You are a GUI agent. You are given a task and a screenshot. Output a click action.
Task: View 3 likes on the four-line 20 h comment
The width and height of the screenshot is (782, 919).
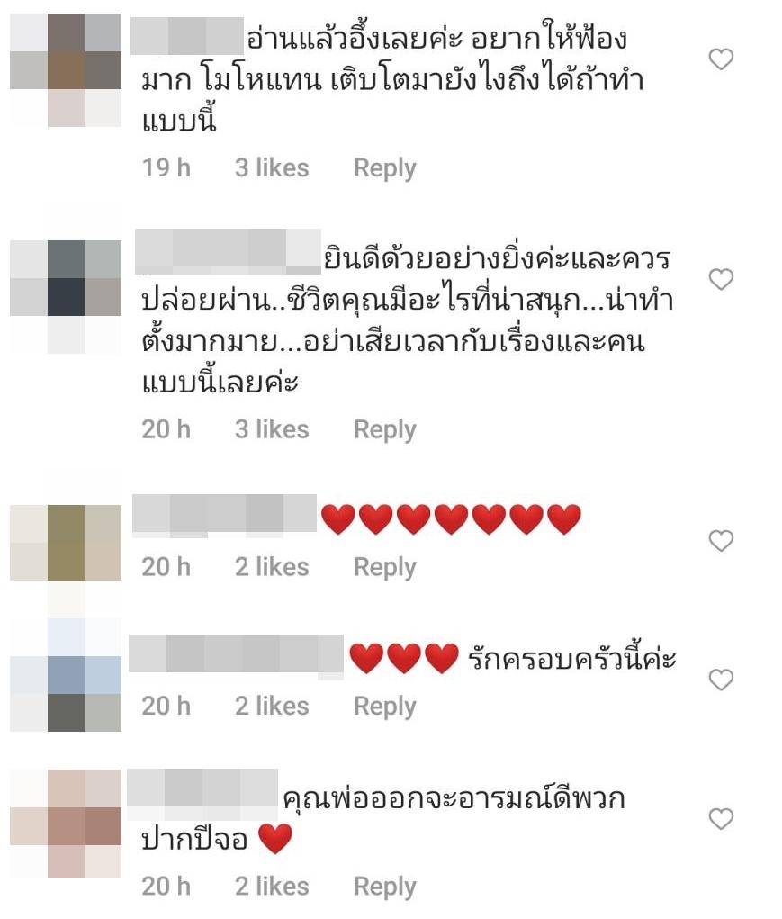click(x=272, y=429)
